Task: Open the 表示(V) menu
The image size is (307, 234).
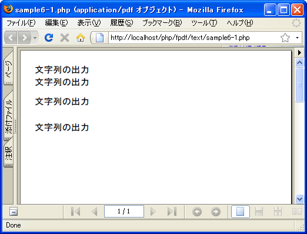Action: coord(89,23)
